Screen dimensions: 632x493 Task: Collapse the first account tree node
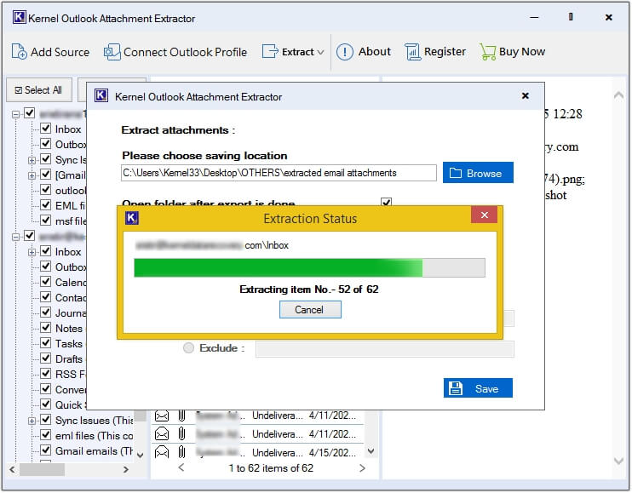pos(15,114)
